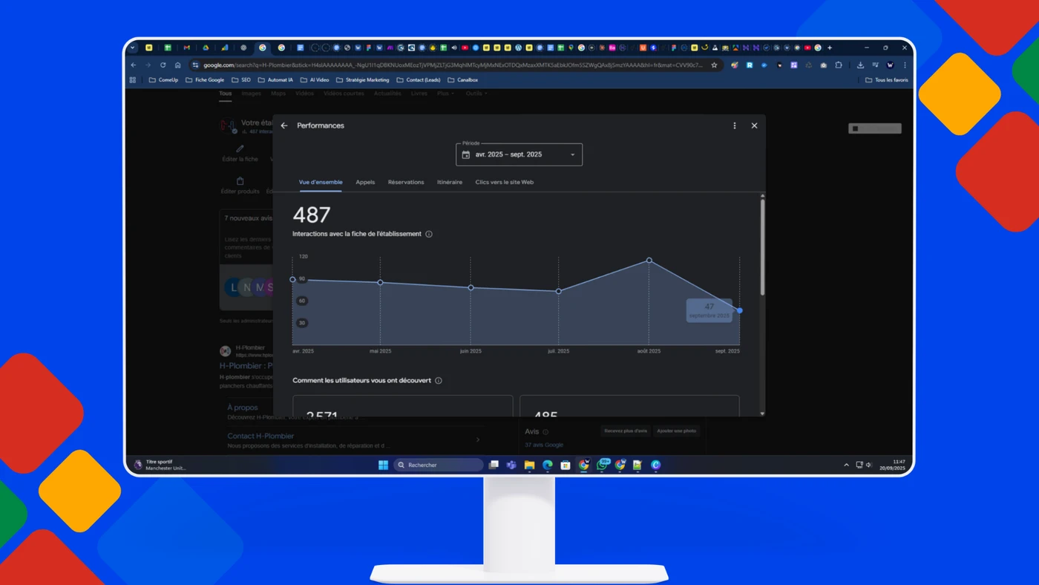Open the Canalbox bookmark folder
This screenshot has height=585, width=1039.
462,80
